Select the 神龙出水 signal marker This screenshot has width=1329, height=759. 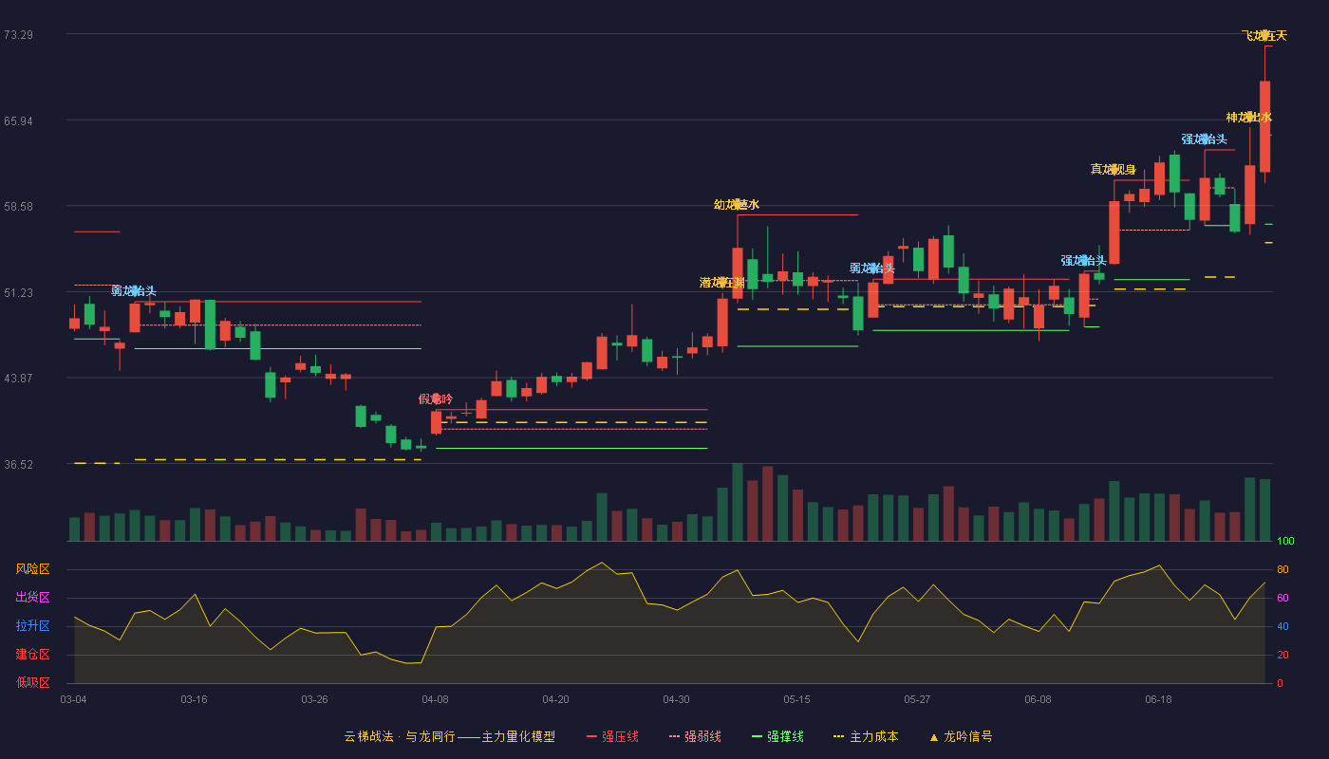click(1249, 118)
